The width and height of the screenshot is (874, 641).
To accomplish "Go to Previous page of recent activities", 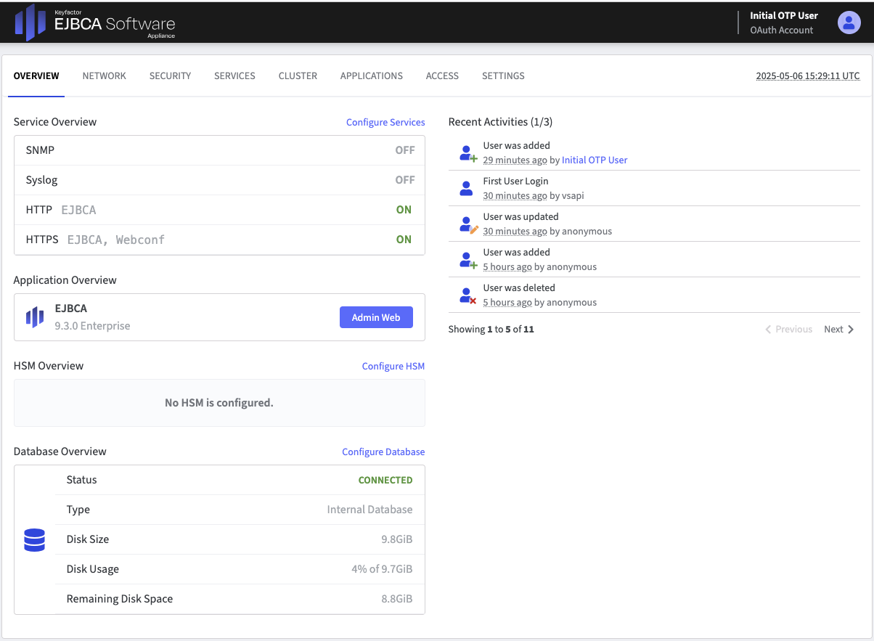I will point(788,330).
